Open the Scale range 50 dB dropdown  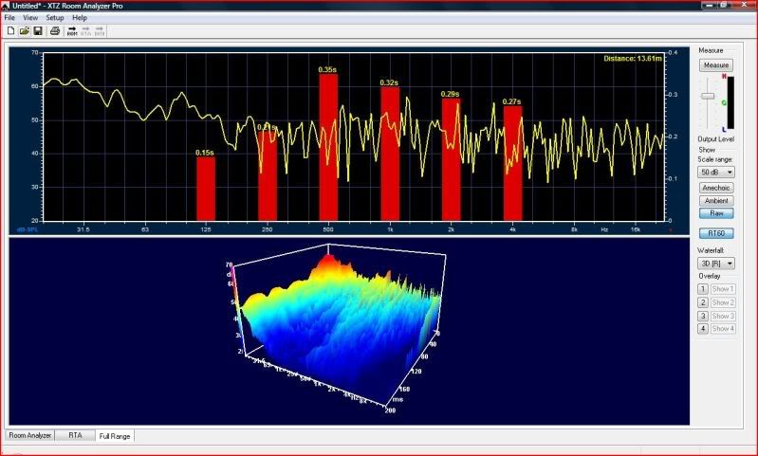(715, 173)
